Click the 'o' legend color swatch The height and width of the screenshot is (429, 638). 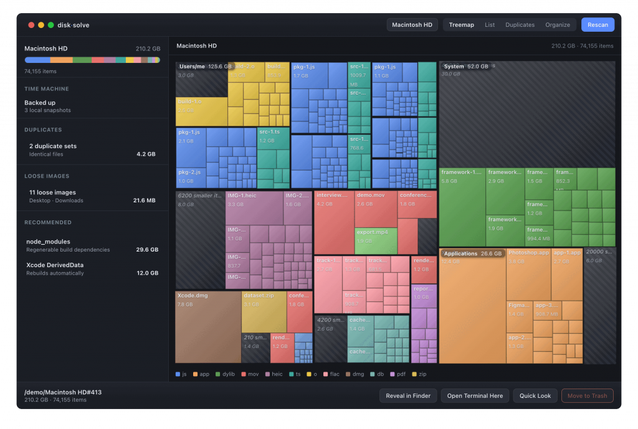coord(309,374)
